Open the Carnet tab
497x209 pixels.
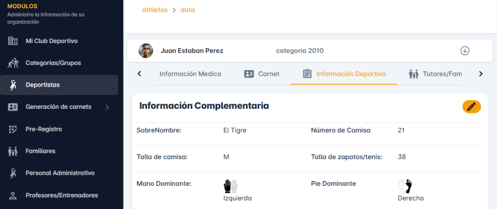(x=262, y=74)
